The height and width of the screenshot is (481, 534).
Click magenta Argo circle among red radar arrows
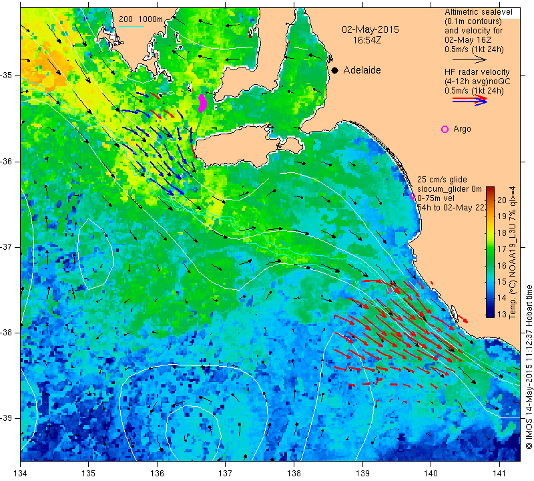click(389, 291)
